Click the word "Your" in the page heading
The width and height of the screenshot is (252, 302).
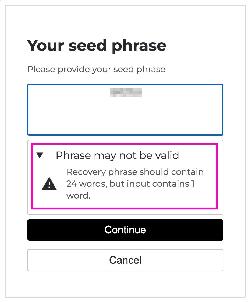tap(45, 45)
